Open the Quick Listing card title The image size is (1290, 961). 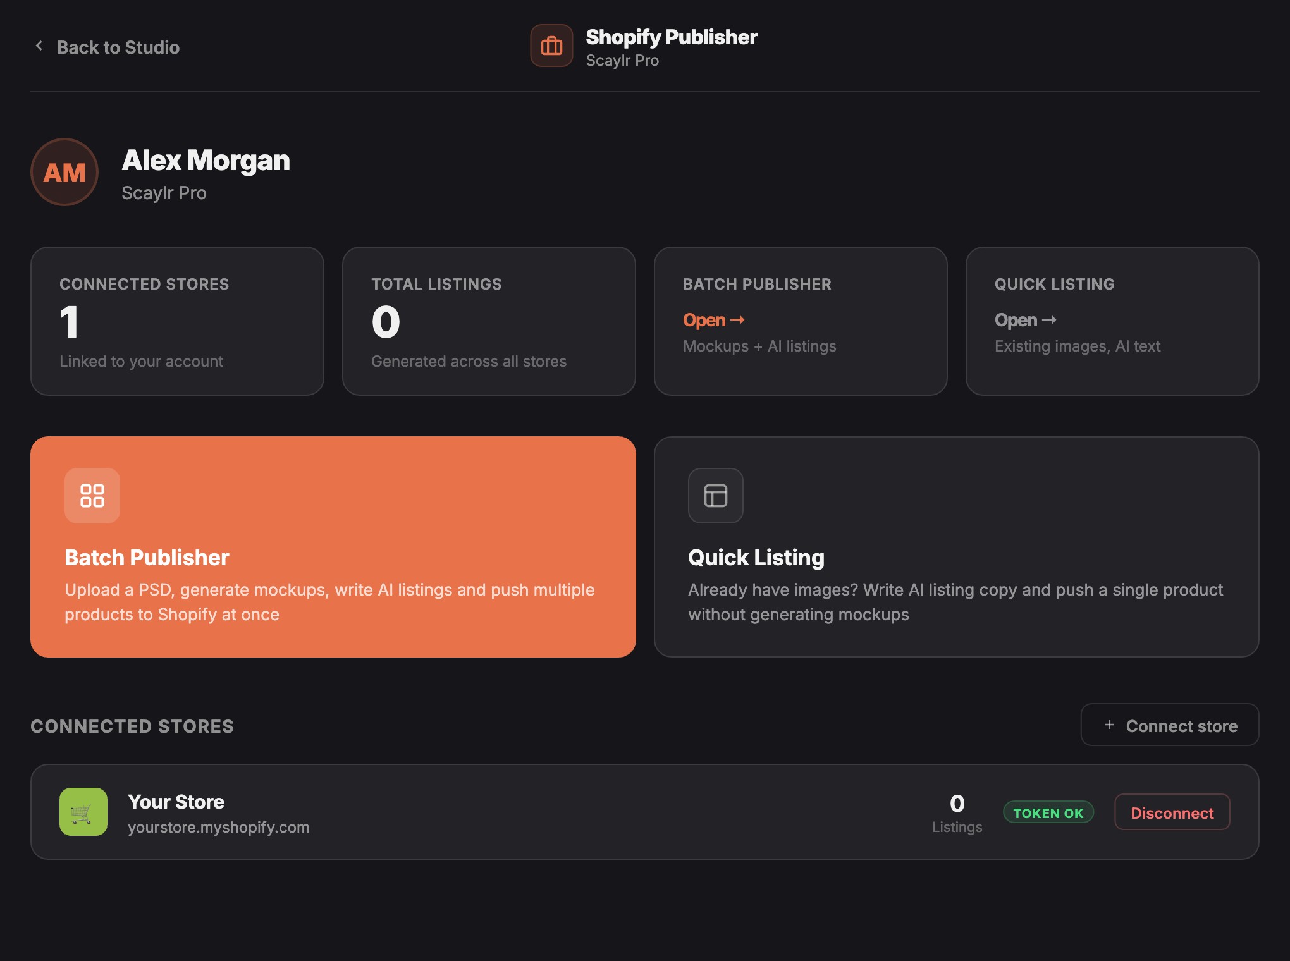[x=756, y=558]
